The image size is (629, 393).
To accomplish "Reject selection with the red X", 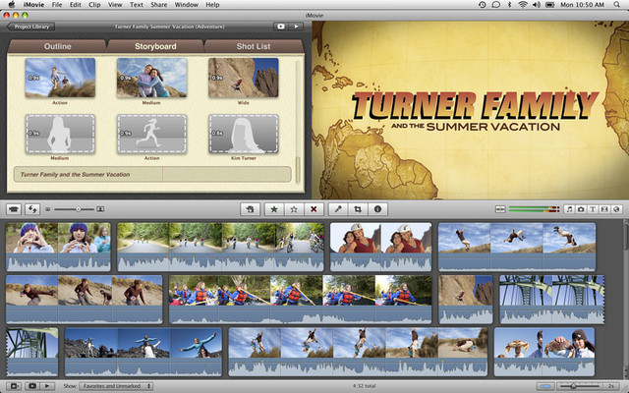I will pos(314,209).
